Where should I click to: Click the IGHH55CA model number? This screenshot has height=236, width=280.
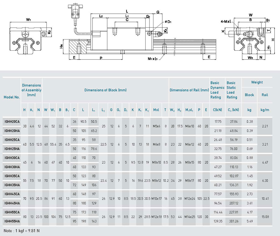pyautogui.click(x=12, y=212)
